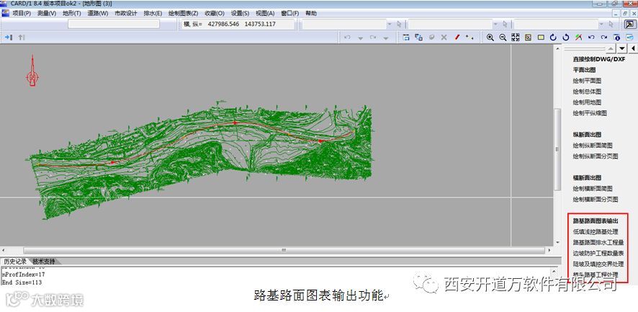
Task: Click the points connection icon
Action: point(469,37)
